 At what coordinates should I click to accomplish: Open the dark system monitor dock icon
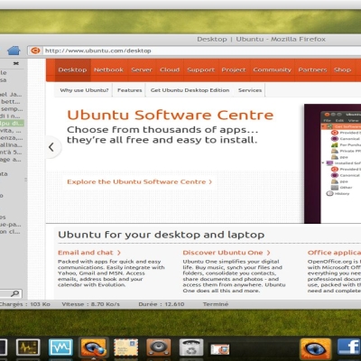click(x=28, y=347)
